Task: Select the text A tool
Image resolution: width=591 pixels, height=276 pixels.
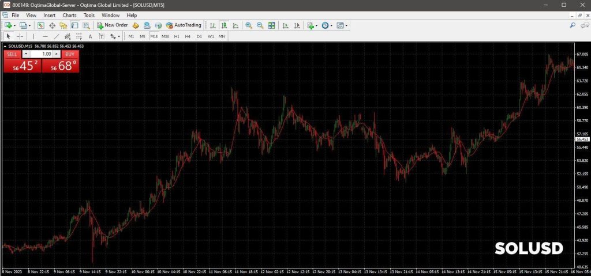Action: point(90,36)
